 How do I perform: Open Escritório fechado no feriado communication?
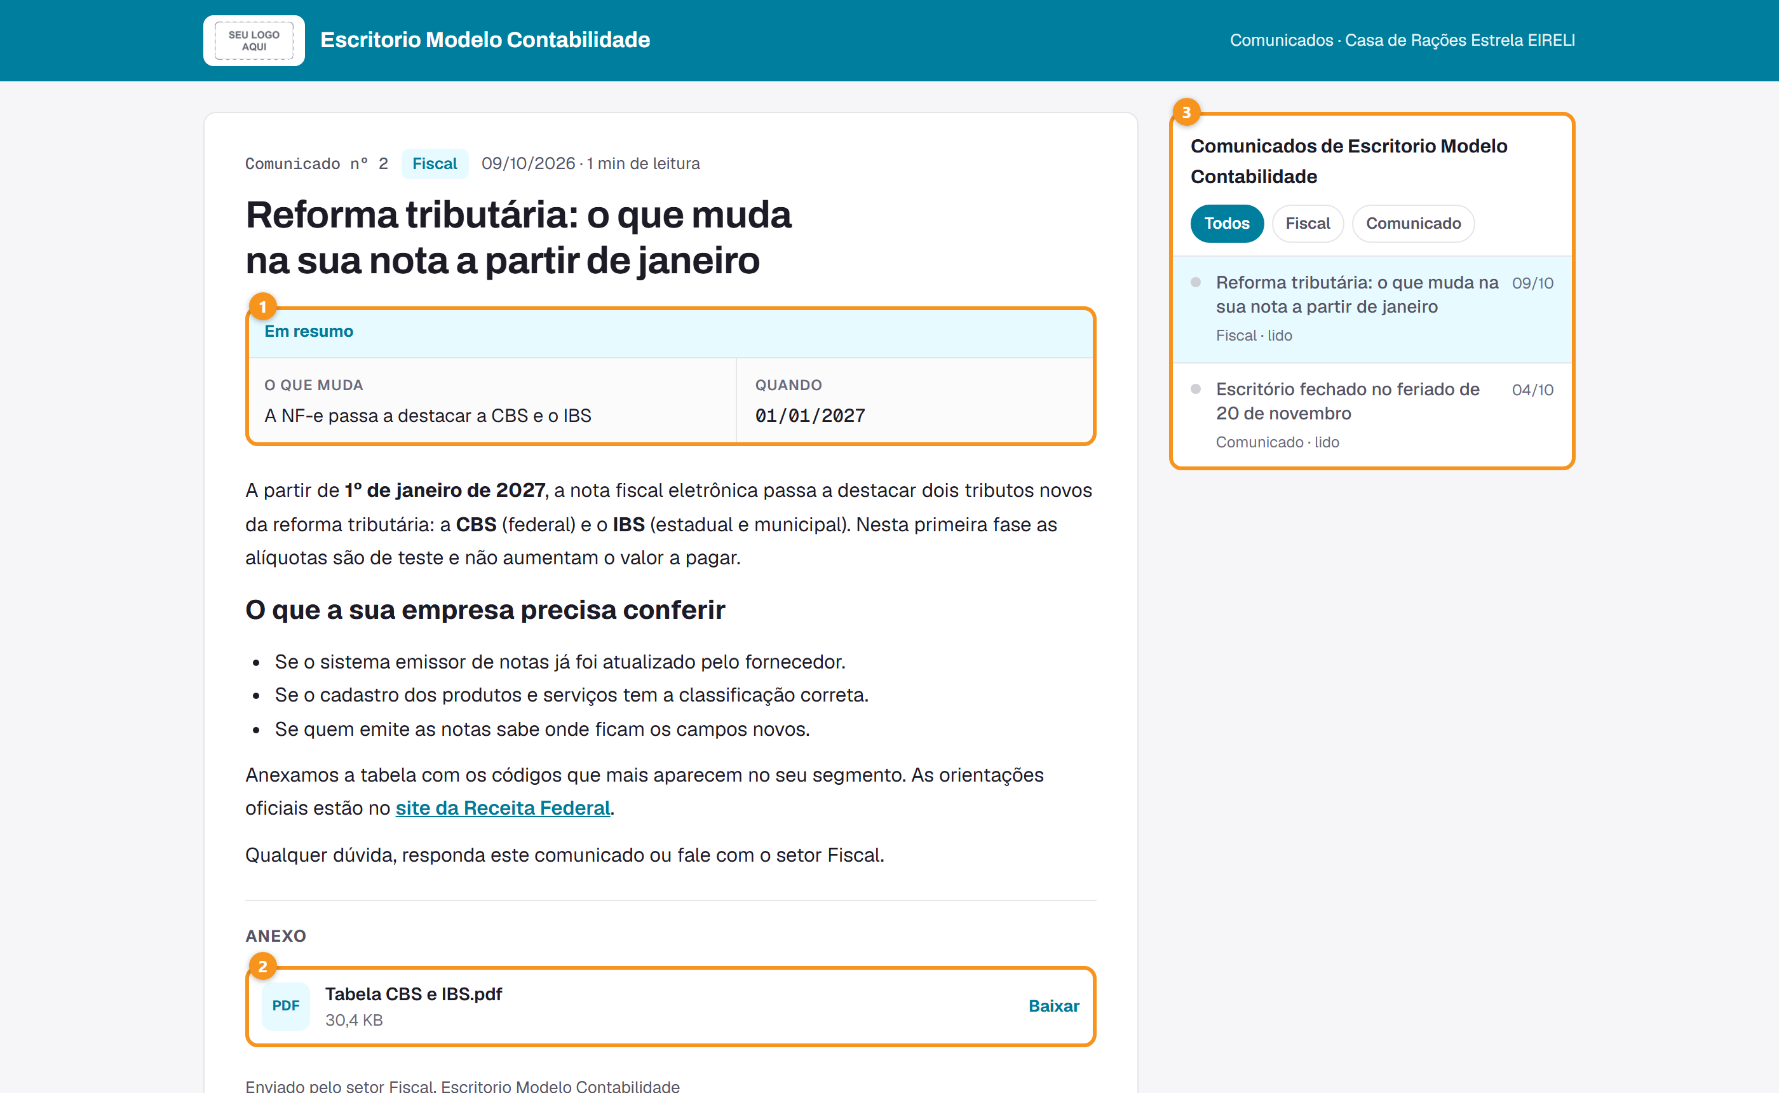(1372, 415)
